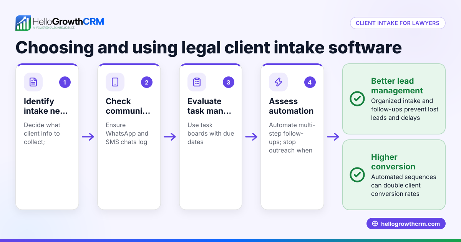Click the 'Organized intake and follow-ups prevent lost leads' text

405,109
